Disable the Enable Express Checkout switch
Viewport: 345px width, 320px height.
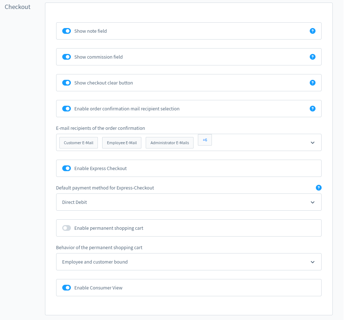coord(67,168)
